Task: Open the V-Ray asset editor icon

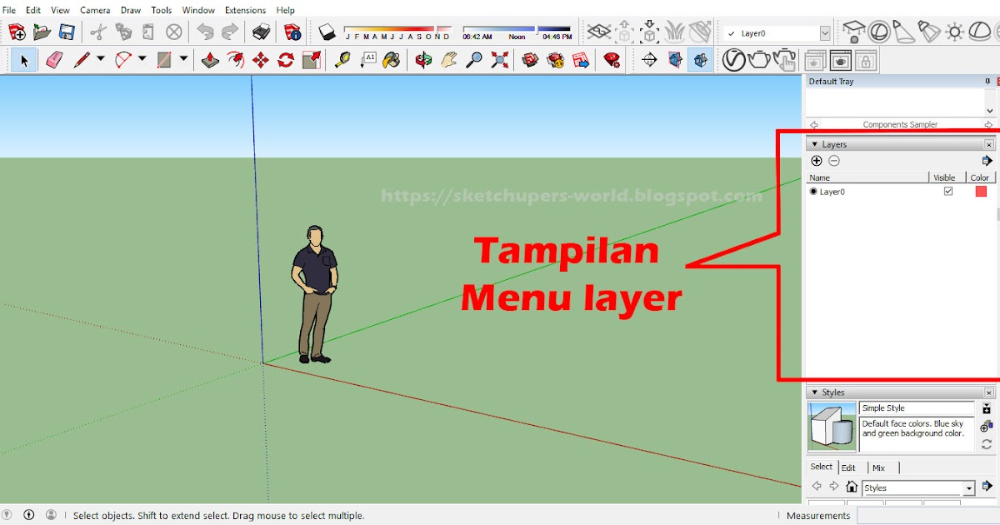Action: [x=733, y=60]
